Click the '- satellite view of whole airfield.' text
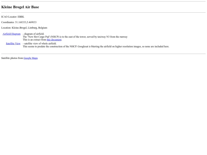Viewport: 207px width, 155px height. tap(39, 44)
